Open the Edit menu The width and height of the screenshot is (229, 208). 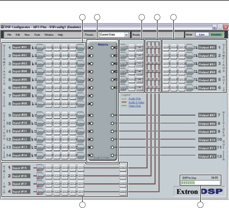[18, 35]
